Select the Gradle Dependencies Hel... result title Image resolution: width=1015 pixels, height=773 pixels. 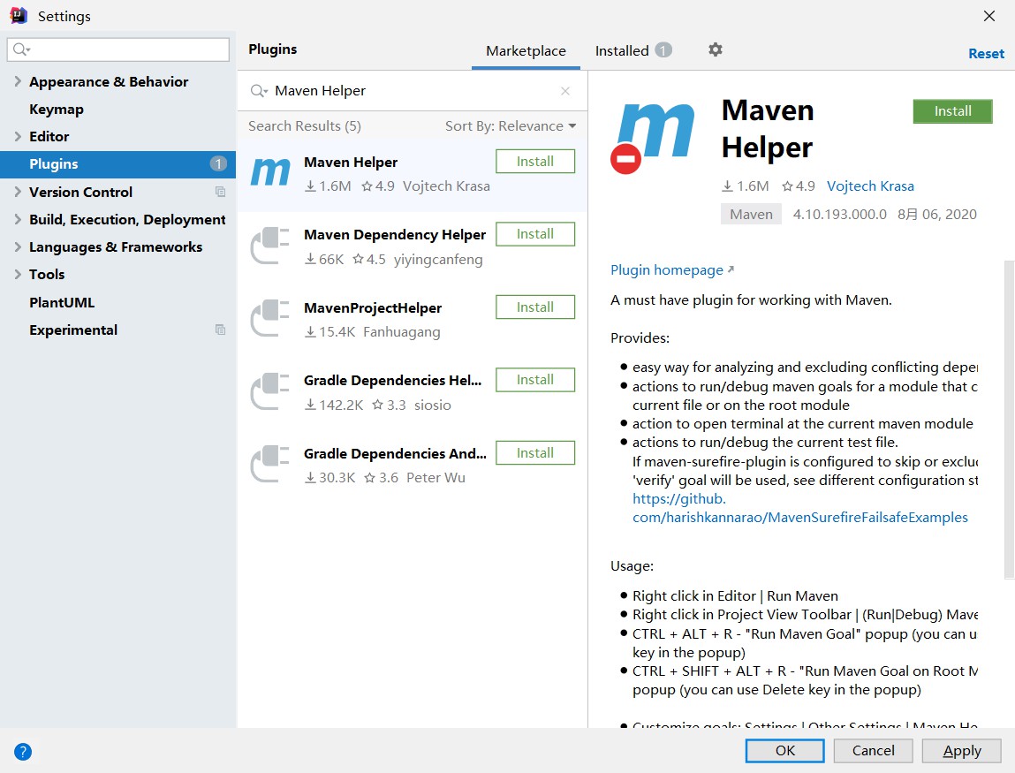coord(392,381)
